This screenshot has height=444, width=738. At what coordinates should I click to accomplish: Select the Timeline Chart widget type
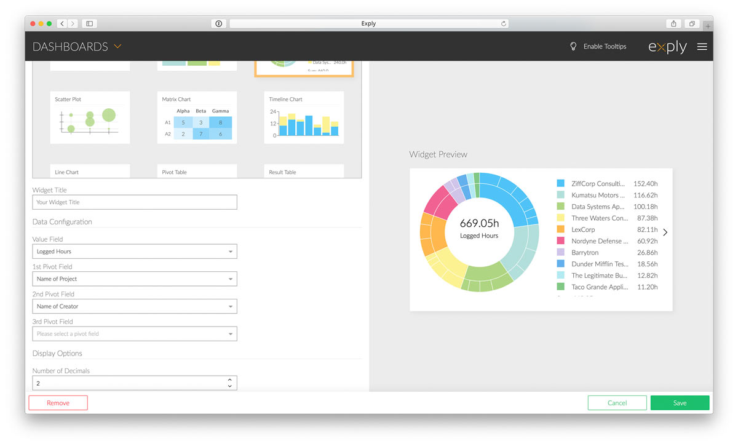[304, 117]
